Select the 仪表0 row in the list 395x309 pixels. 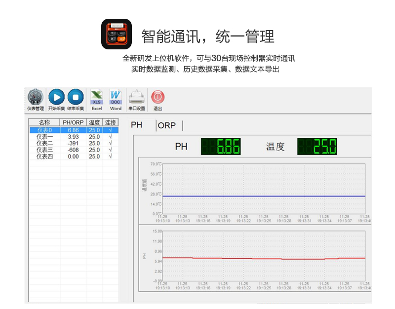44,130
